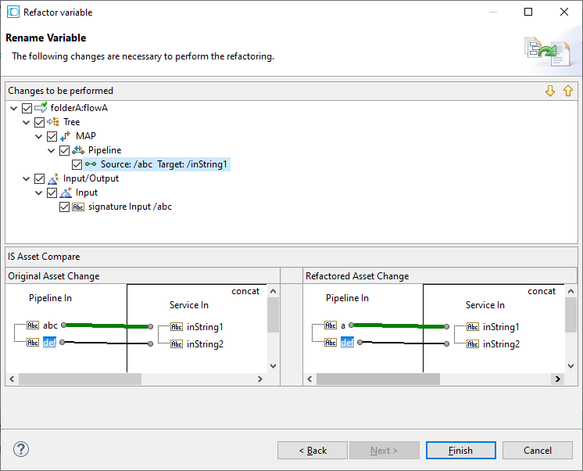Collapse the Pipeline node
This screenshot has height=471, width=583.
(53, 150)
